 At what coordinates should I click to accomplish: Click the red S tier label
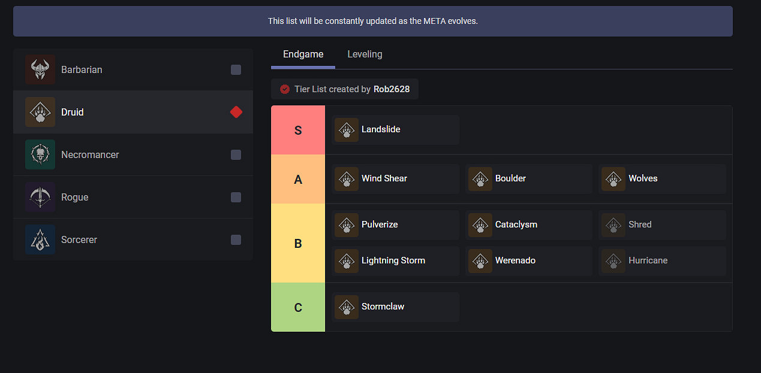coord(298,131)
